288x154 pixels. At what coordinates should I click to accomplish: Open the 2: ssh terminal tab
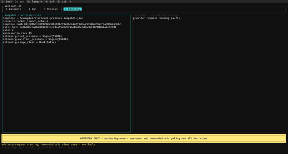(20, 1)
